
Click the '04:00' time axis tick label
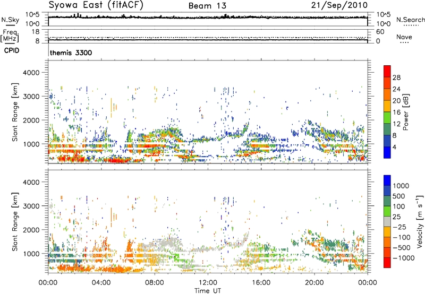coord(101,283)
